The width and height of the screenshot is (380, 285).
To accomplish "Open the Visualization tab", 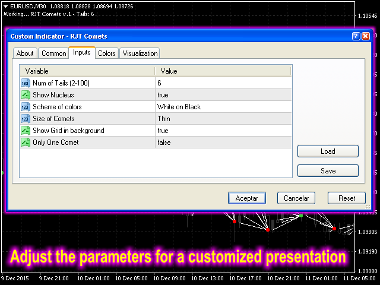I will tap(140, 53).
